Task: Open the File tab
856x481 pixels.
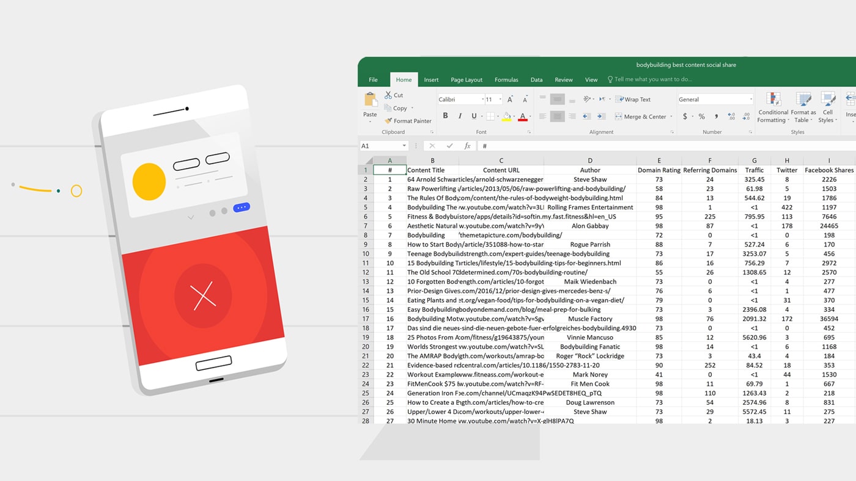Action: pyautogui.click(x=373, y=79)
